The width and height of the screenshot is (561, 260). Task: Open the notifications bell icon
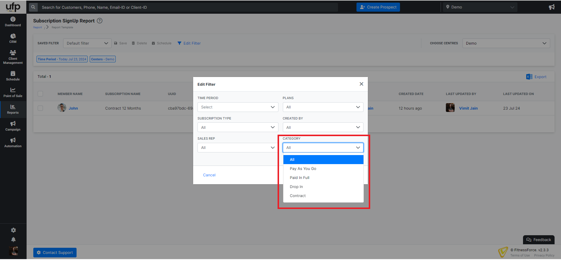pos(13,240)
